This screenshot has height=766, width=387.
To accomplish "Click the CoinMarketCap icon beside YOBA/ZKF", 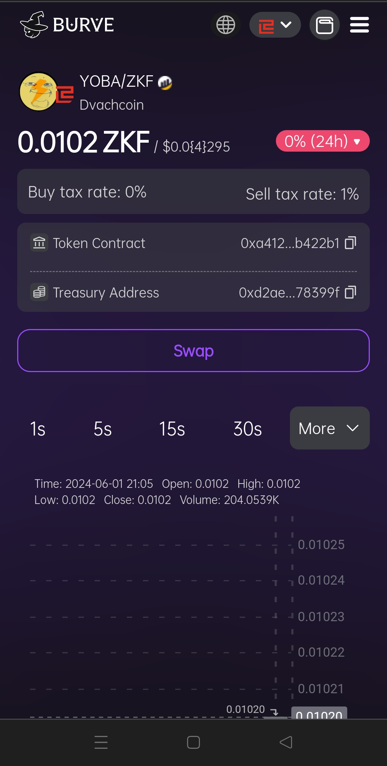I will point(165,83).
